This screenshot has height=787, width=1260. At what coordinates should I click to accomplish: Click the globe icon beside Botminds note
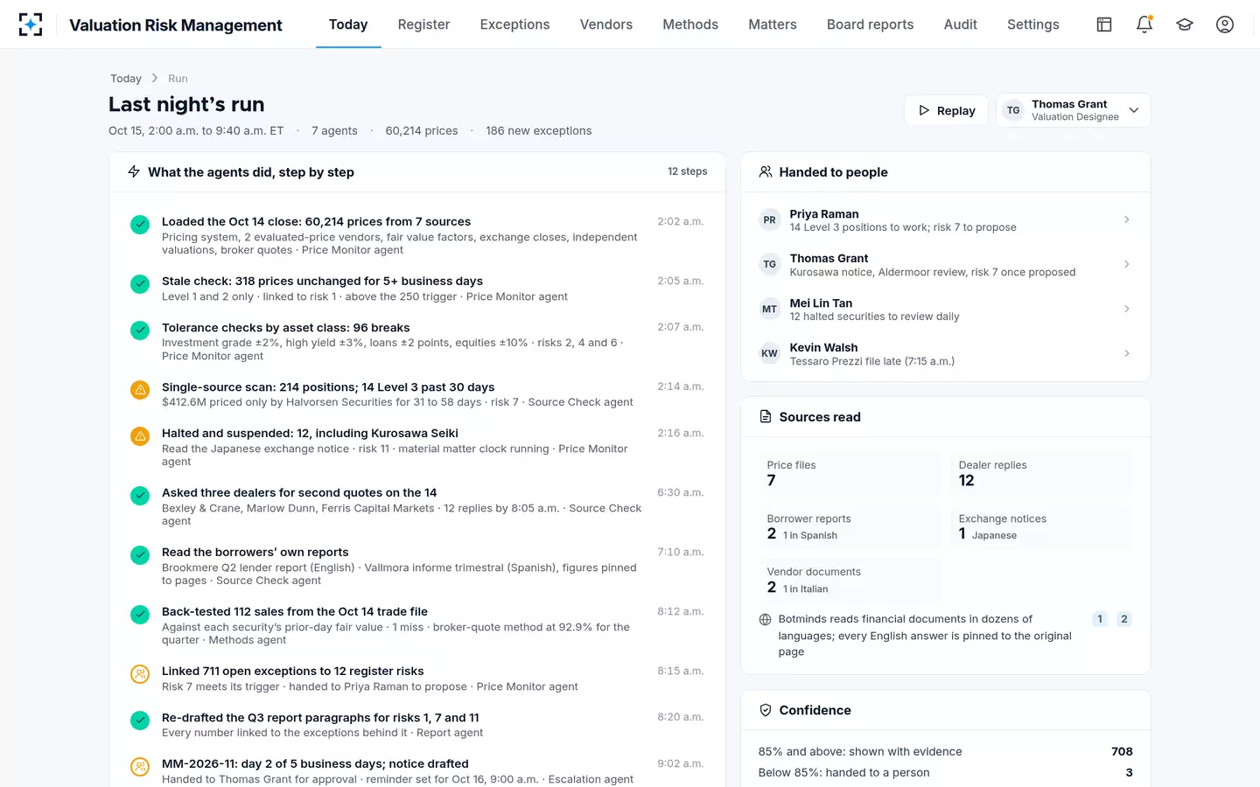coord(765,619)
